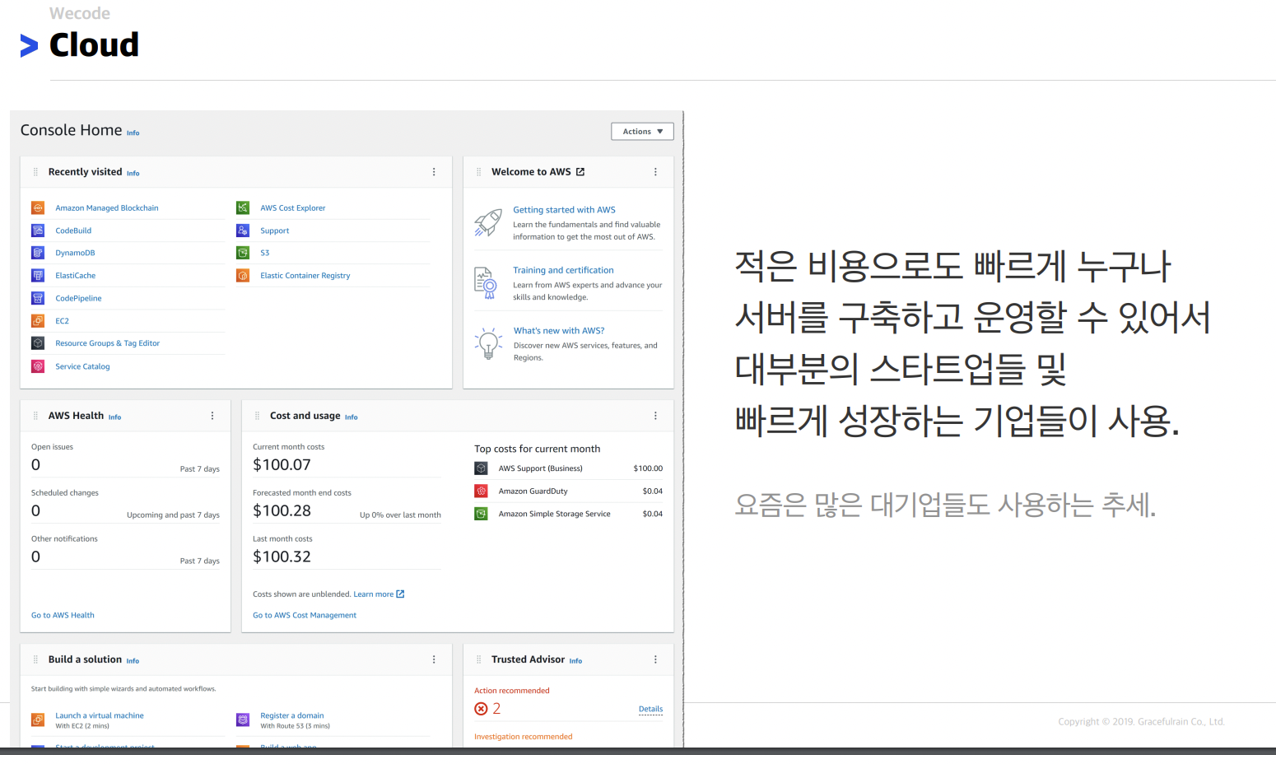1276x764 pixels.
Task: Click the Info link next to Console Home
Action: (x=133, y=133)
